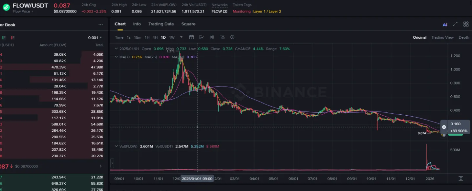472x191 pixels.
Task: Select the 4H time interval
Action: pyautogui.click(x=155, y=37)
